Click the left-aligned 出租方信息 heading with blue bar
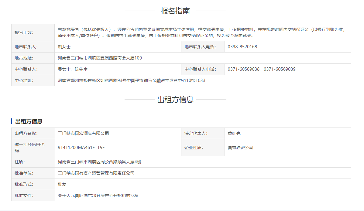The image size is (364, 211). point(29,121)
